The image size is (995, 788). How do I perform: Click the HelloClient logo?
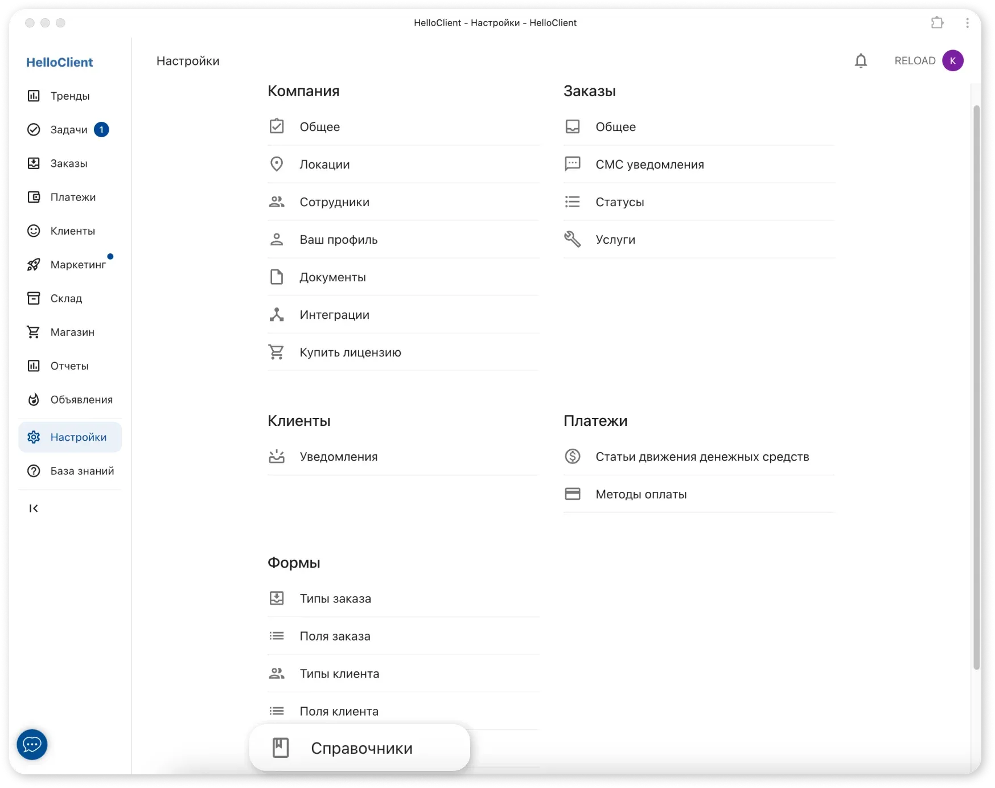coord(59,62)
